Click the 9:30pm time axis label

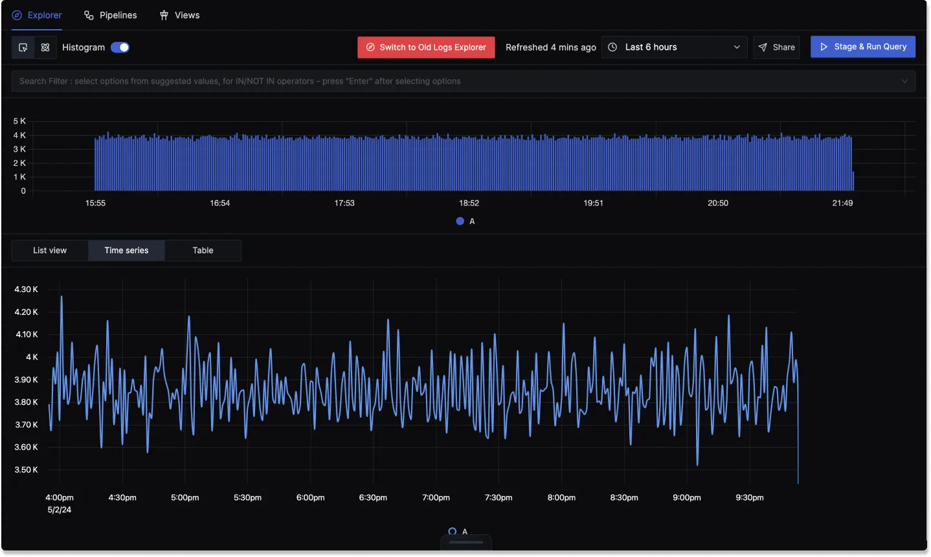click(x=750, y=498)
